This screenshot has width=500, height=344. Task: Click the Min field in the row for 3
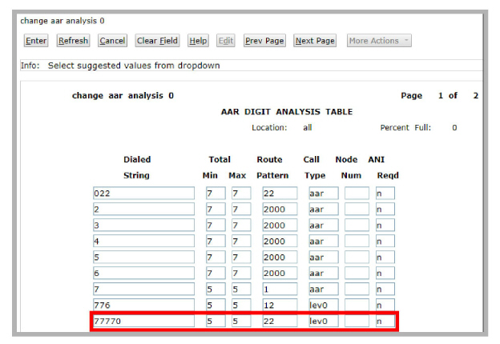[x=216, y=225]
